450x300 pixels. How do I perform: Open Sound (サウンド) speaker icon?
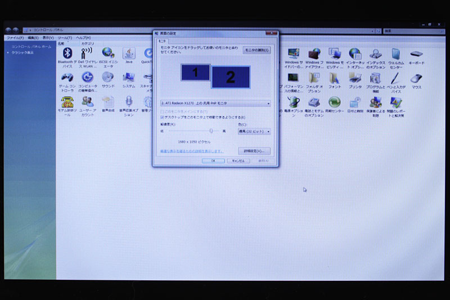pyautogui.click(x=108, y=77)
